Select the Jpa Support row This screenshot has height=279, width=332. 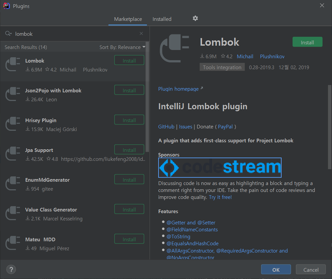click(x=73, y=156)
